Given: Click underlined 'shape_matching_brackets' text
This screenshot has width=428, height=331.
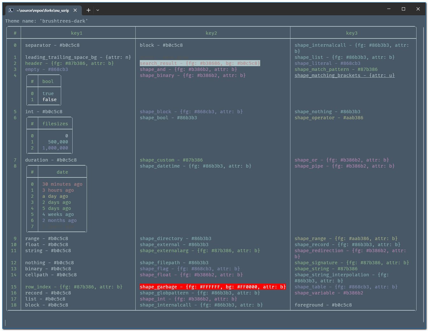Looking at the screenshot, I should point(345,75).
